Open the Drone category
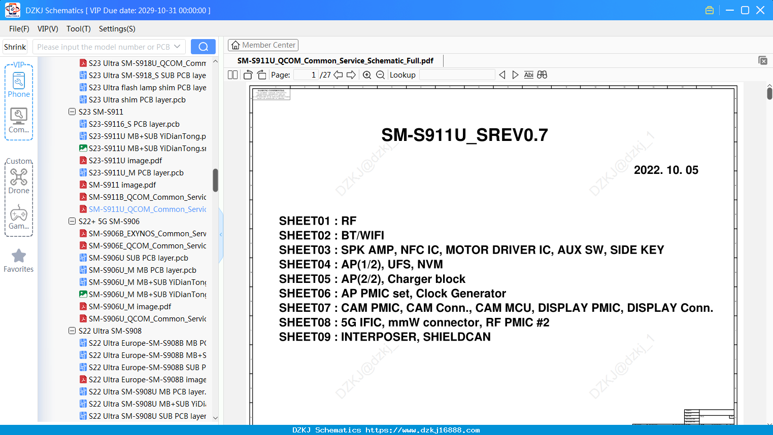Image resolution: width=773 pixels, height=435 pixels. (x=19, y=181)
